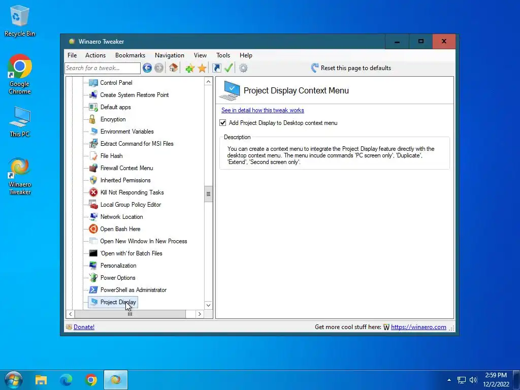This screenshot has height=390, width=520.
Task: Open the File menu
Action: click(x=72, y=55)
